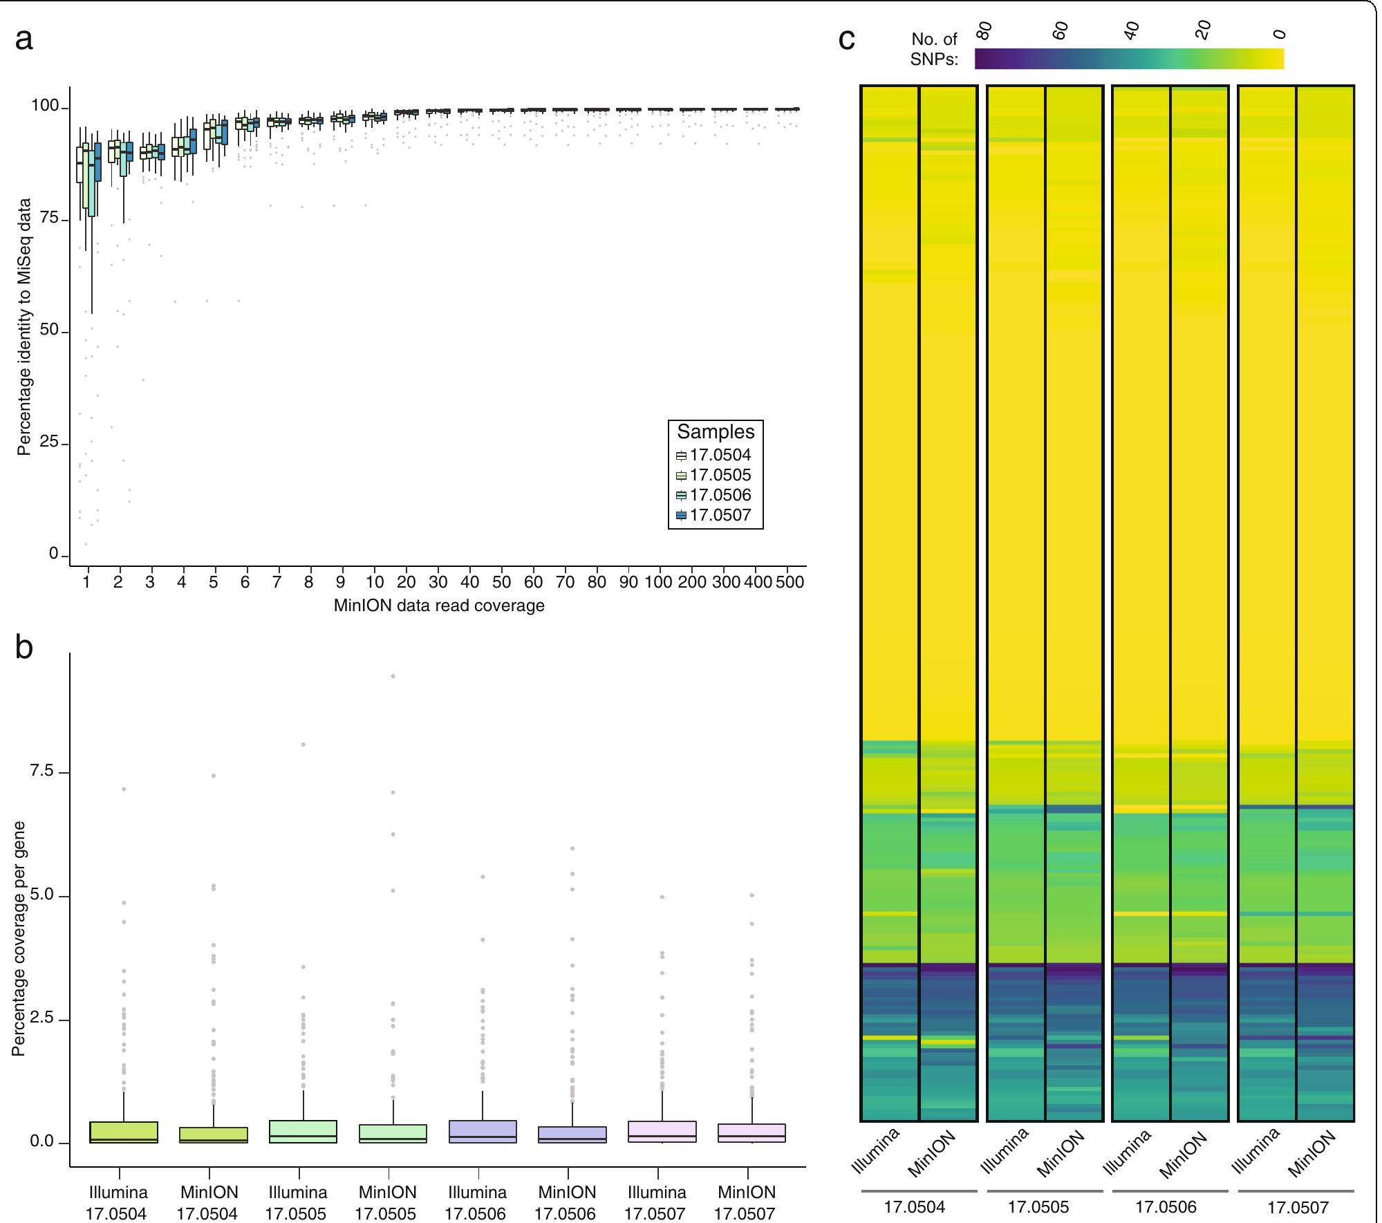Screen dimensions: 1382x1223
Task: Click the 17.0504 legend swatch
Action: (681, 456)
